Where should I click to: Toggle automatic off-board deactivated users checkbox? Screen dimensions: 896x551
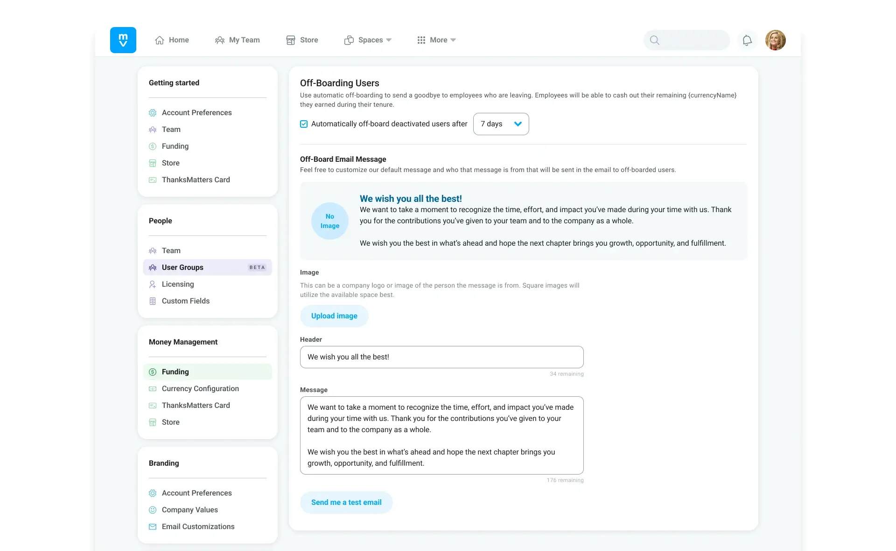coord(304,124)
